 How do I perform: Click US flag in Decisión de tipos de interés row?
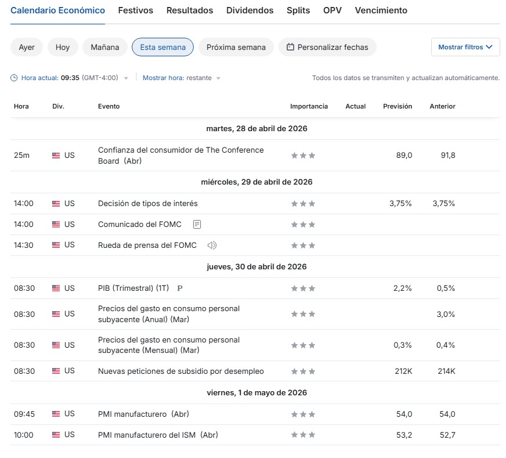click(56, 203)
